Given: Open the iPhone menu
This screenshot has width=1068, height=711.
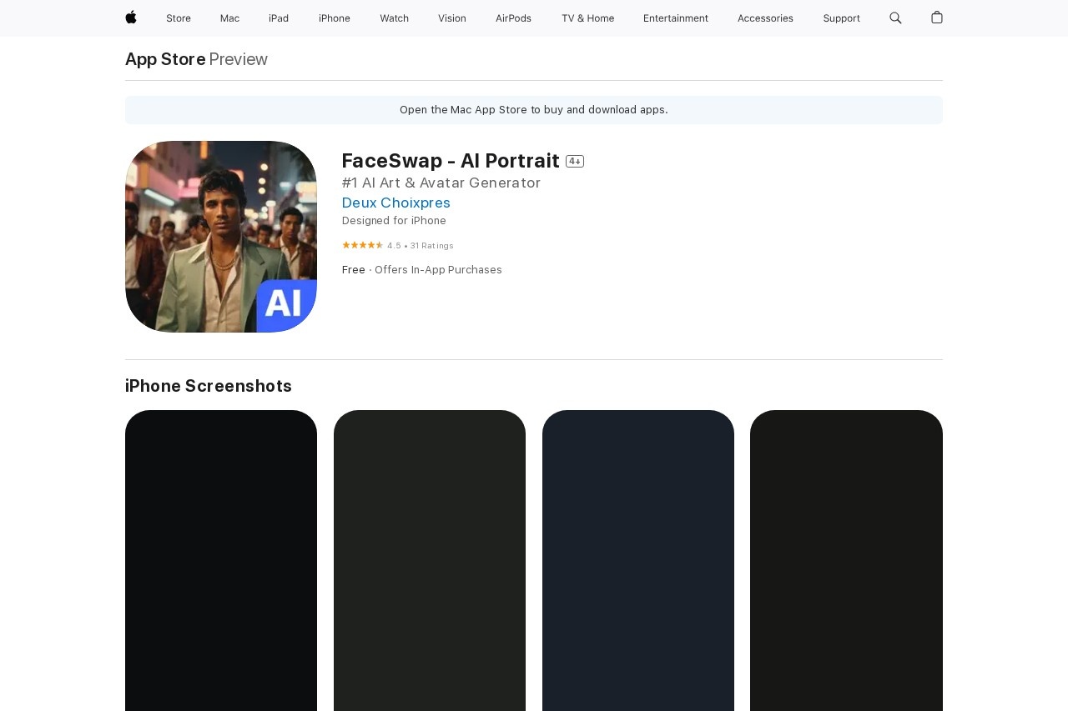Looking at the screenshot, I should tap(335, 18).
